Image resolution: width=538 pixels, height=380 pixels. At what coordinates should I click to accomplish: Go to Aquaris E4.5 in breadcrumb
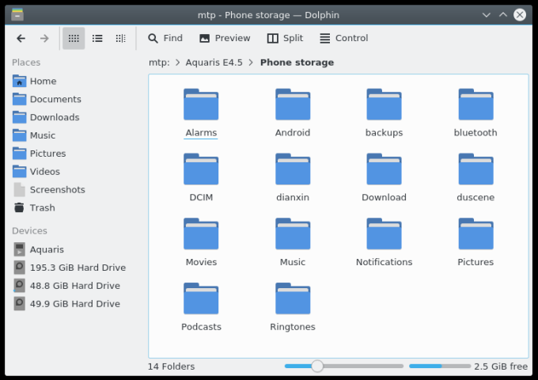click(214, 63)
